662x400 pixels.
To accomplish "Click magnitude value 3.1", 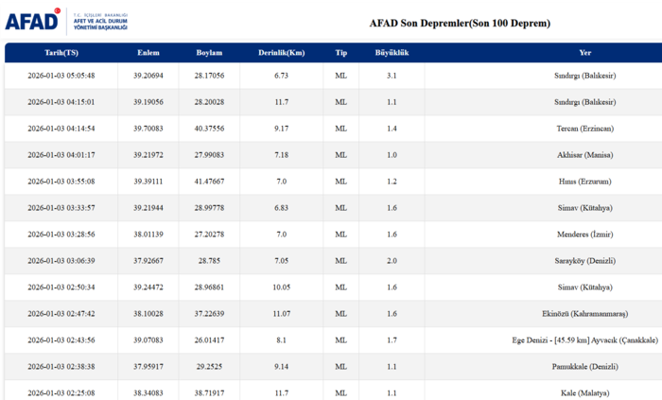I will [x=392, y=76].
